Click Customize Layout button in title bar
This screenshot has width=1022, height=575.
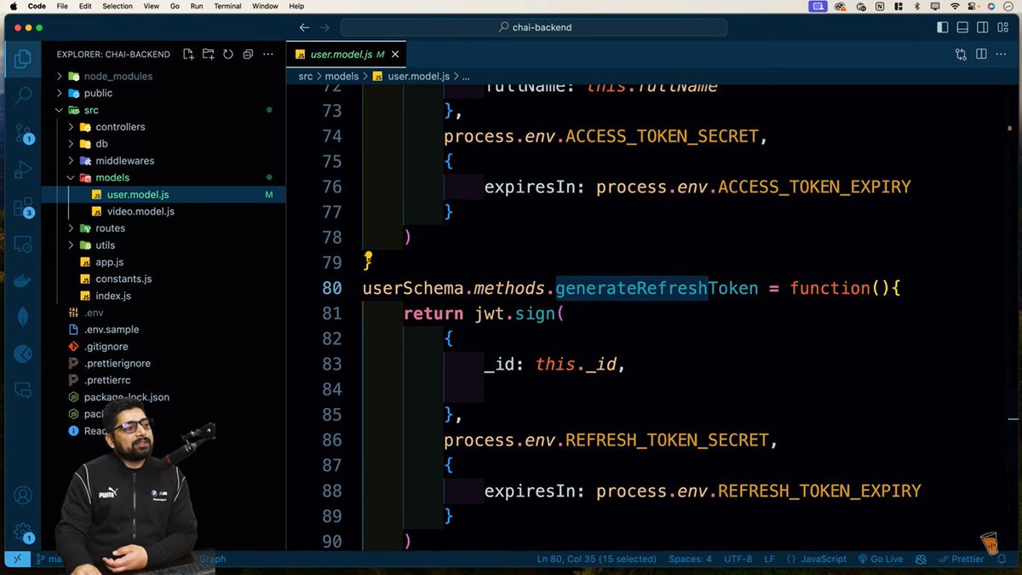point(1002,27)
